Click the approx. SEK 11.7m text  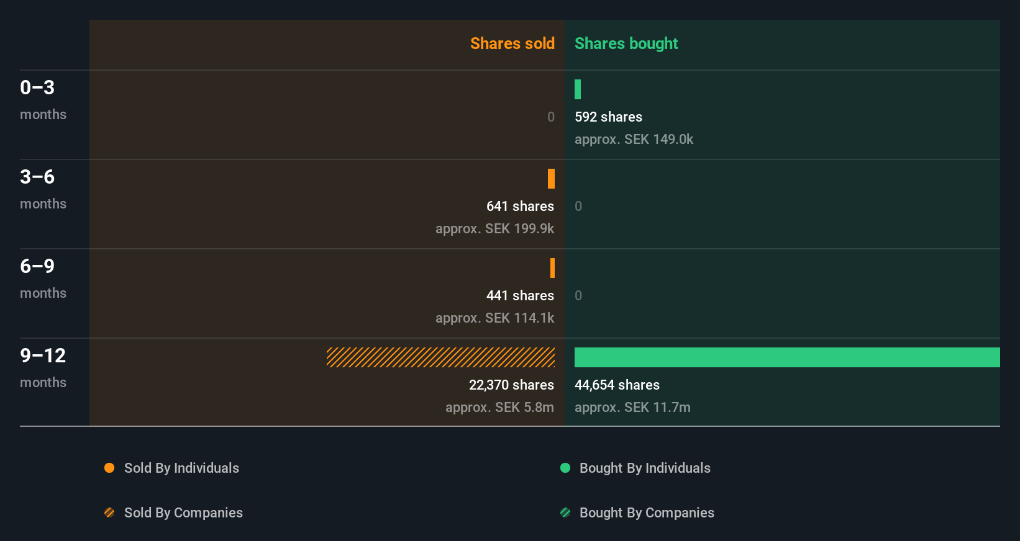pos(632,407)
